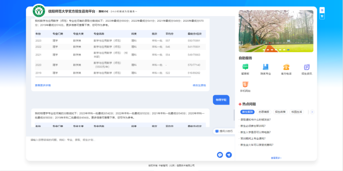Click the average score 522 cell
Image resolution: width=343 pixels, height=171 pixels.
point(168,73)
